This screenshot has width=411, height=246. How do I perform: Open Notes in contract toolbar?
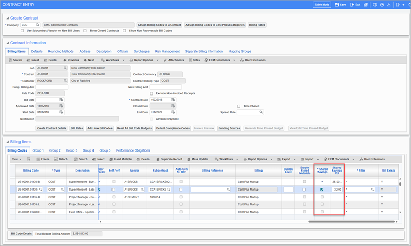[194, 60]
